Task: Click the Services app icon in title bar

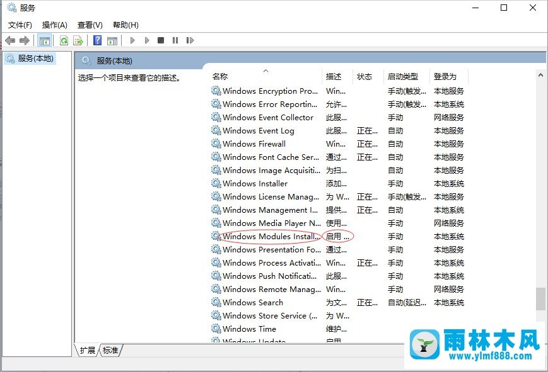Action: pos(11,8)
